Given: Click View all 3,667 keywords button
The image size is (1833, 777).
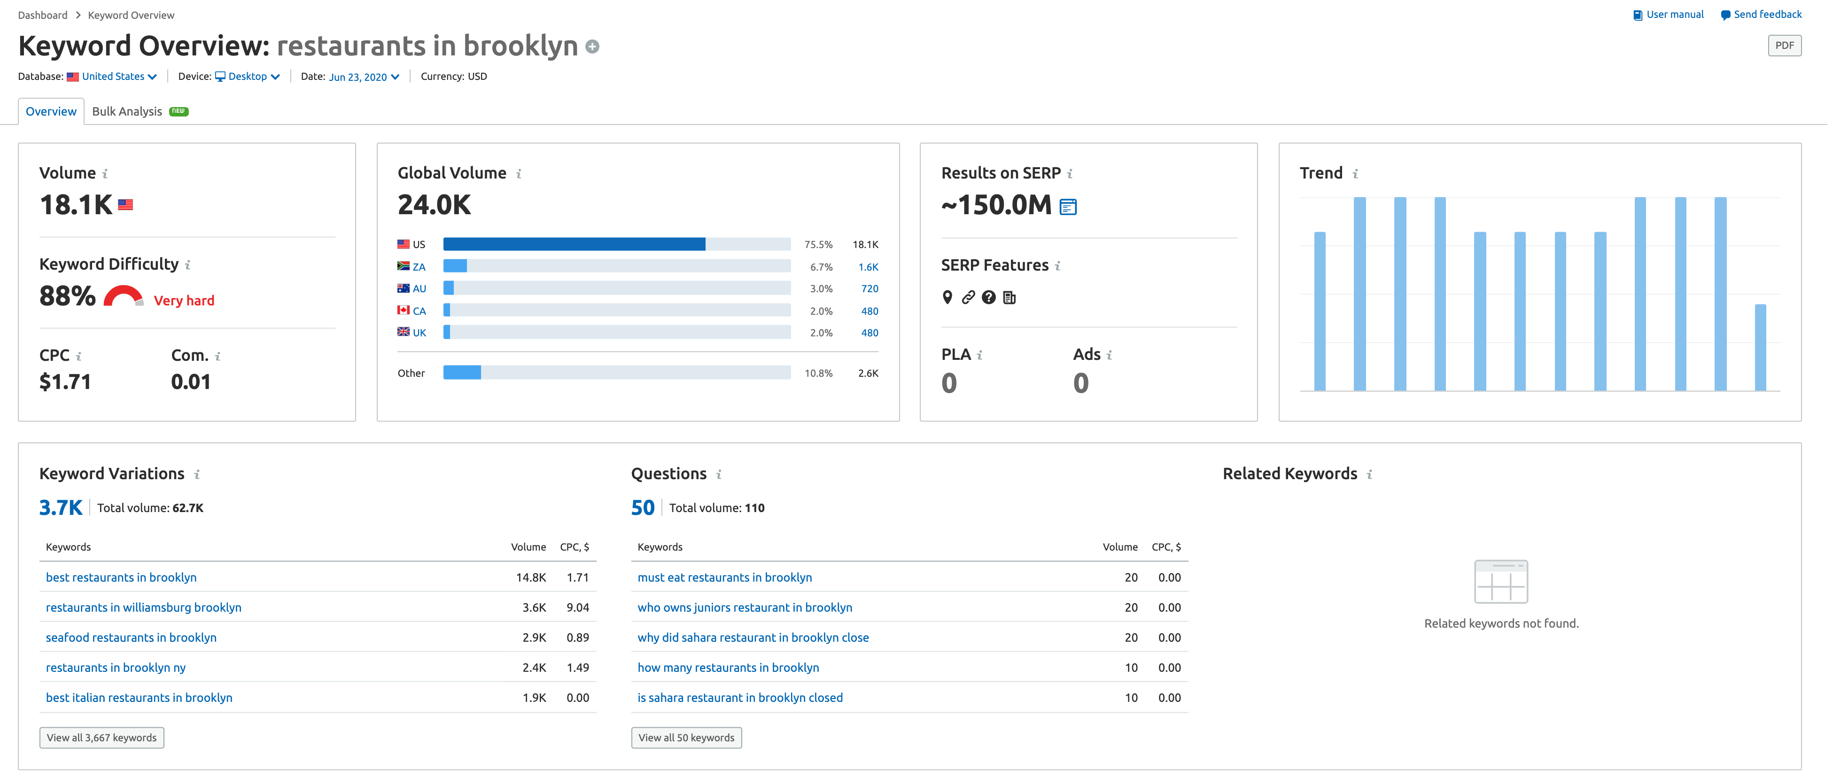Looking at the screenshot, I should coord(102,737).
